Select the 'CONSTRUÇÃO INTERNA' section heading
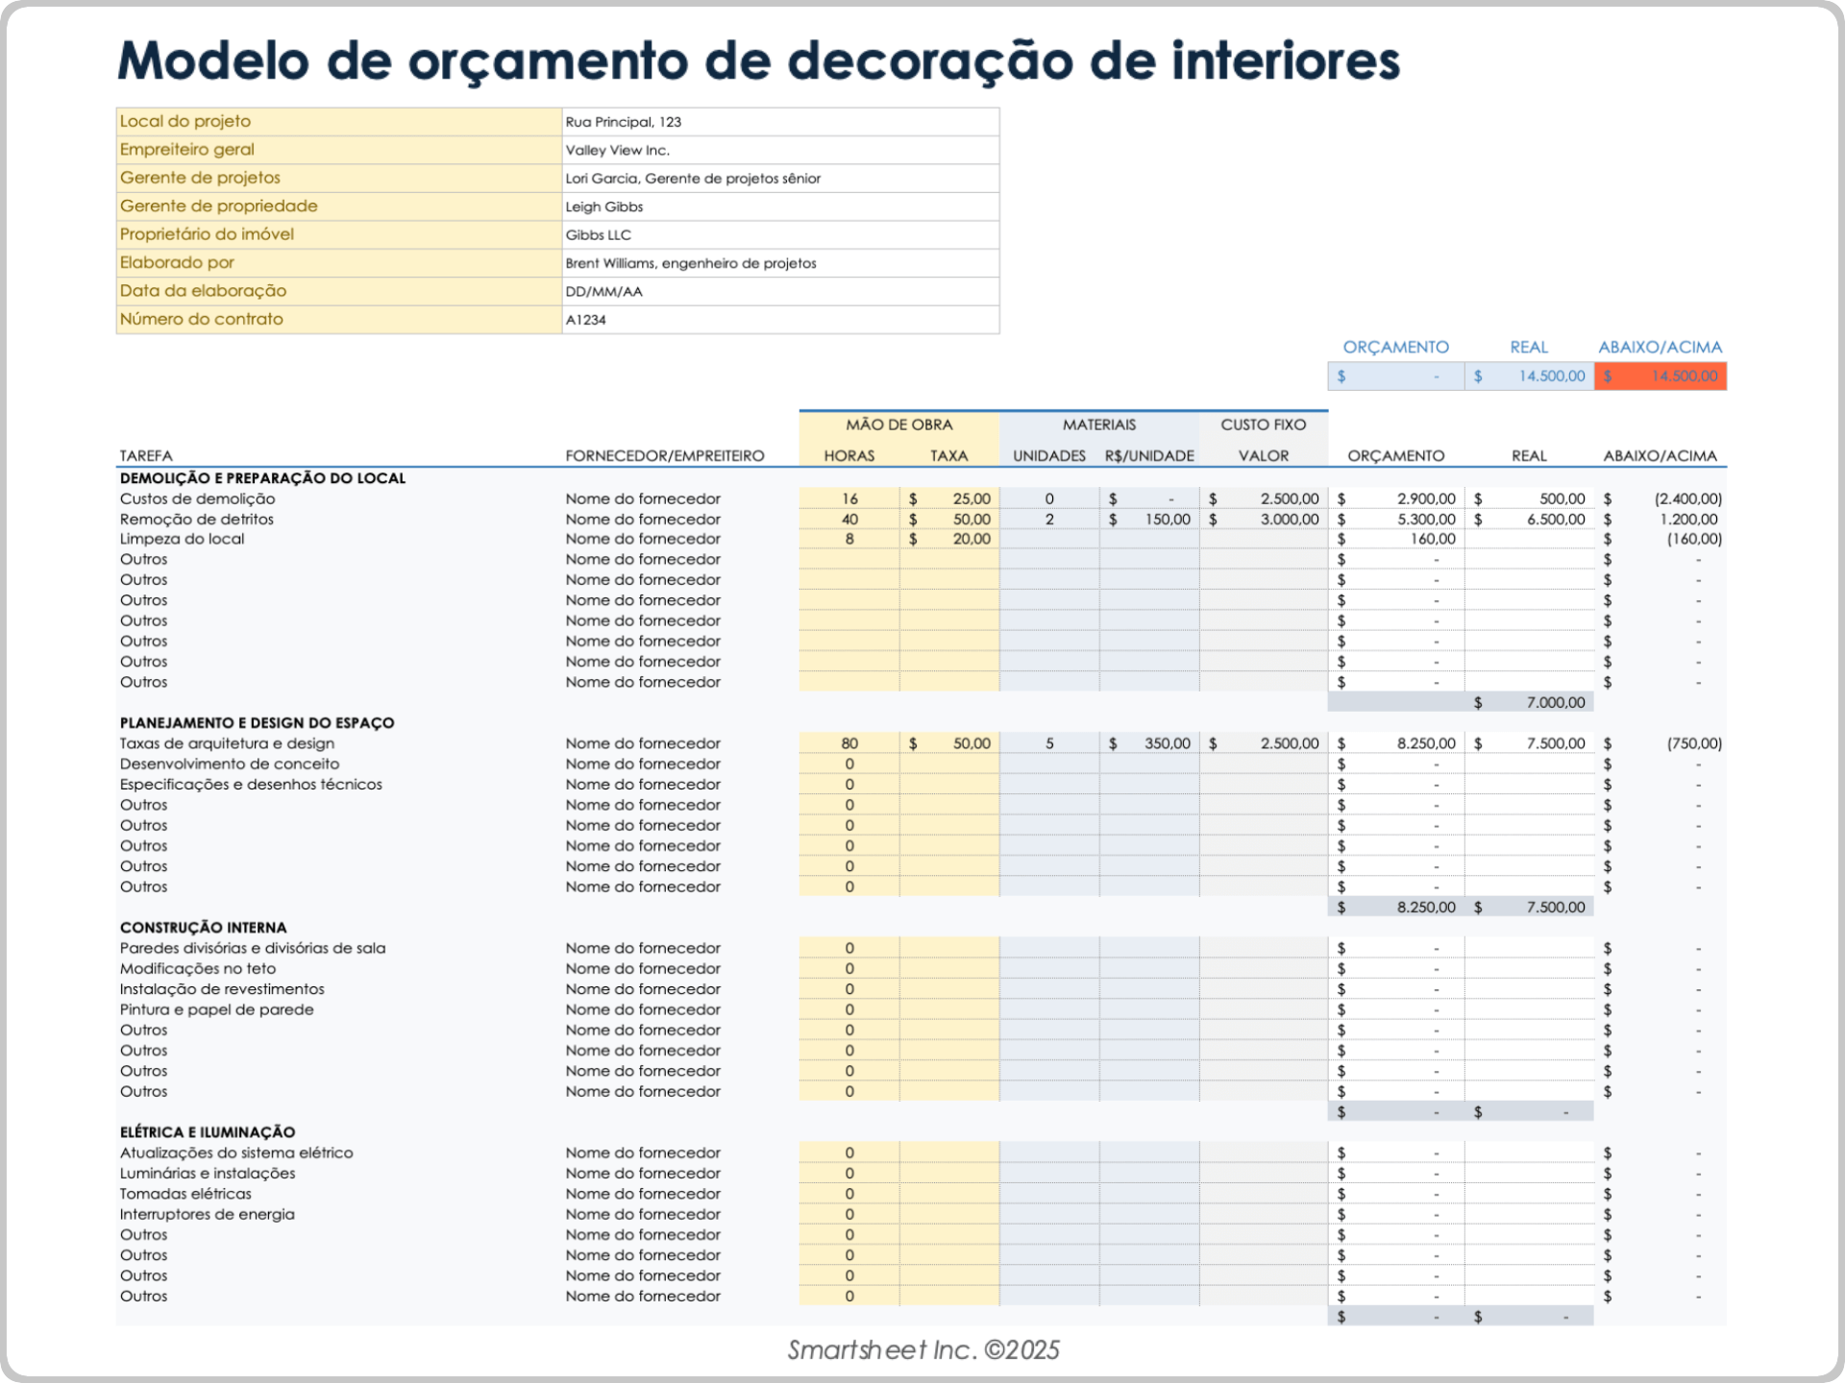Image resolution: width=1845 pixels, height=1383 pixels. (203, 928)
